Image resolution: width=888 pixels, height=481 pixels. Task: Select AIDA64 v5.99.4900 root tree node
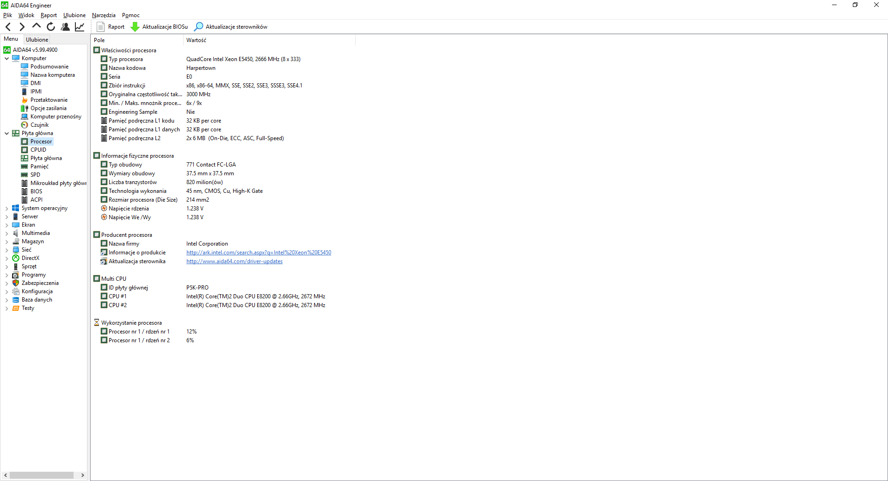tap(31, 50)
